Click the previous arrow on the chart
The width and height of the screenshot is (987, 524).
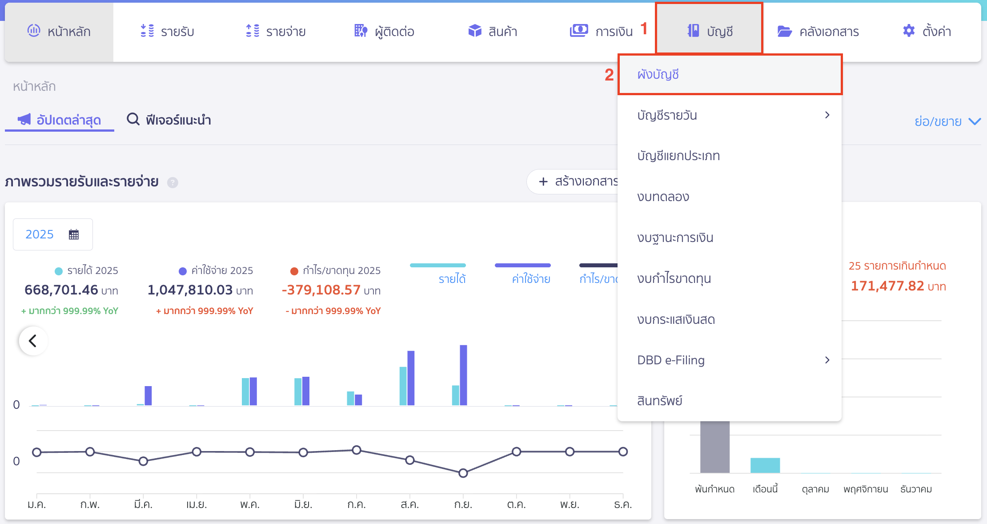[33, 341]
